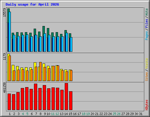Click the Hits legend label

(147, 12)
